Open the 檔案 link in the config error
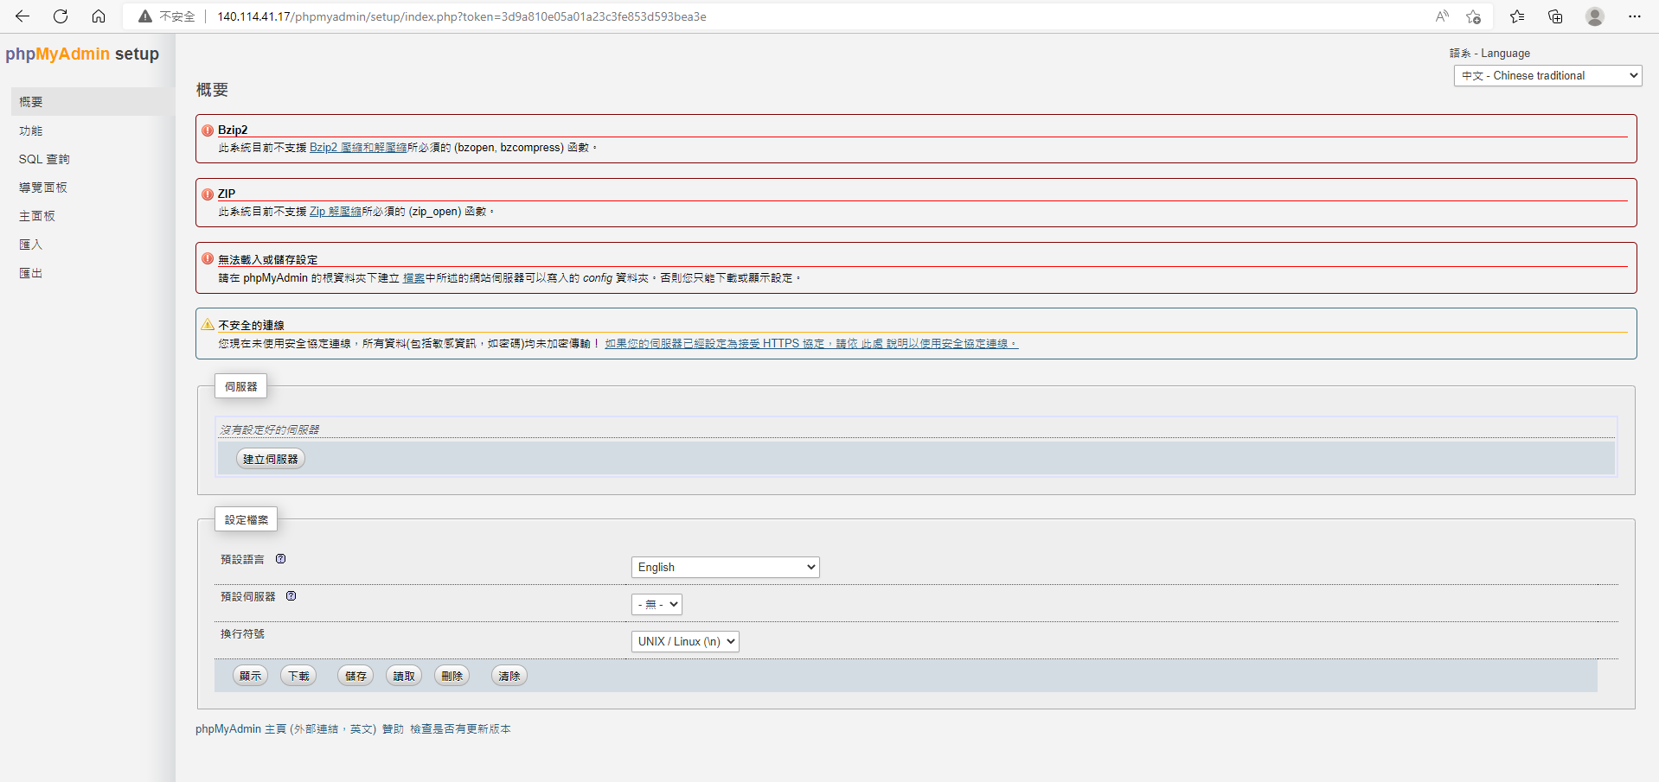The image size is (1659, 782). [413, 278]
